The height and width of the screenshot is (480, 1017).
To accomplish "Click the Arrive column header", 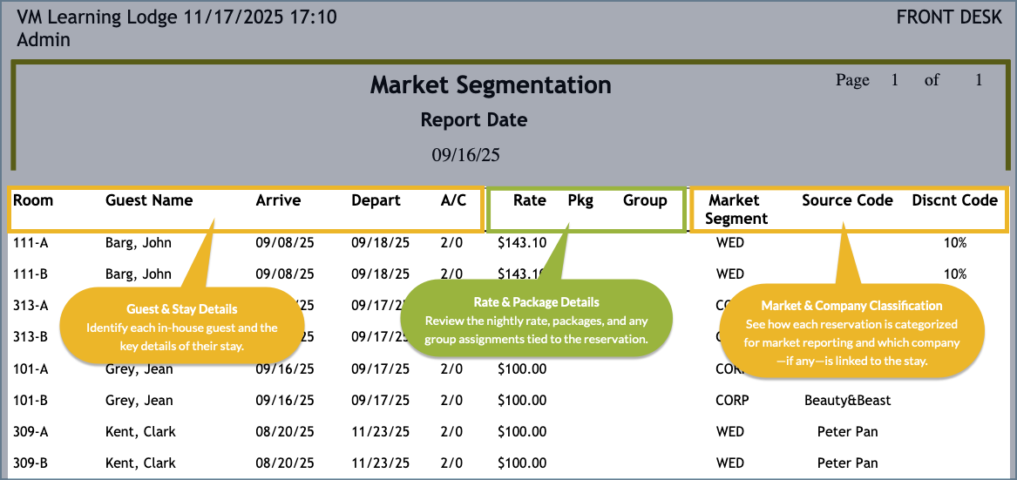I will (278, 200).
